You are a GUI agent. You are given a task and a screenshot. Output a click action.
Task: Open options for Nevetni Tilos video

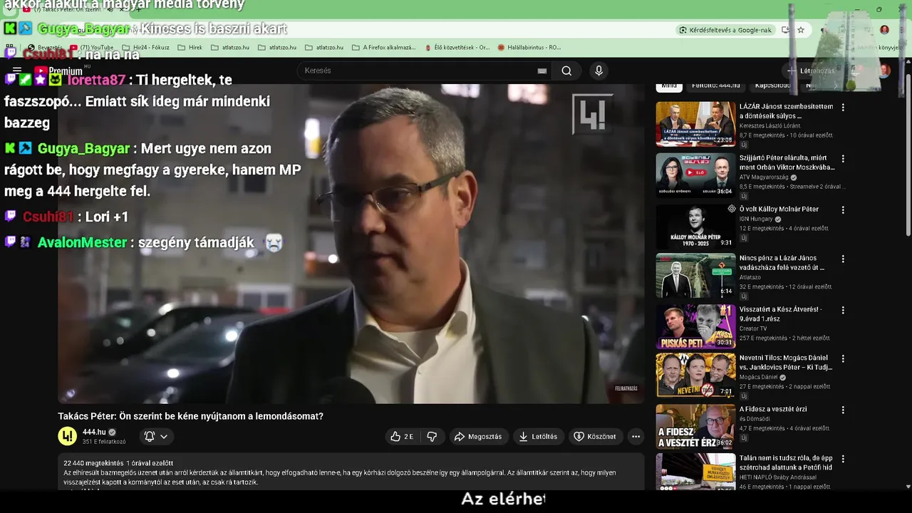(843, 358)
